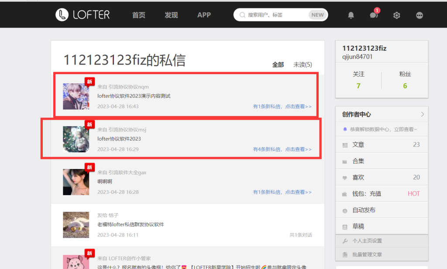Open 个人主页设置 in the sidebar

click(x=367, y=241)
